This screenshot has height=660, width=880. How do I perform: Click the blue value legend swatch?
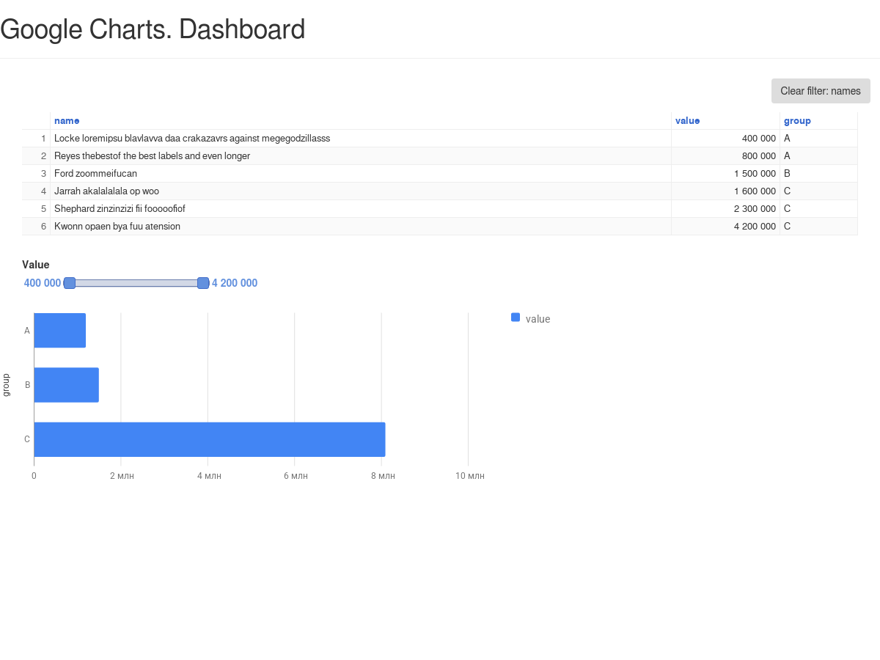[516, 318]
